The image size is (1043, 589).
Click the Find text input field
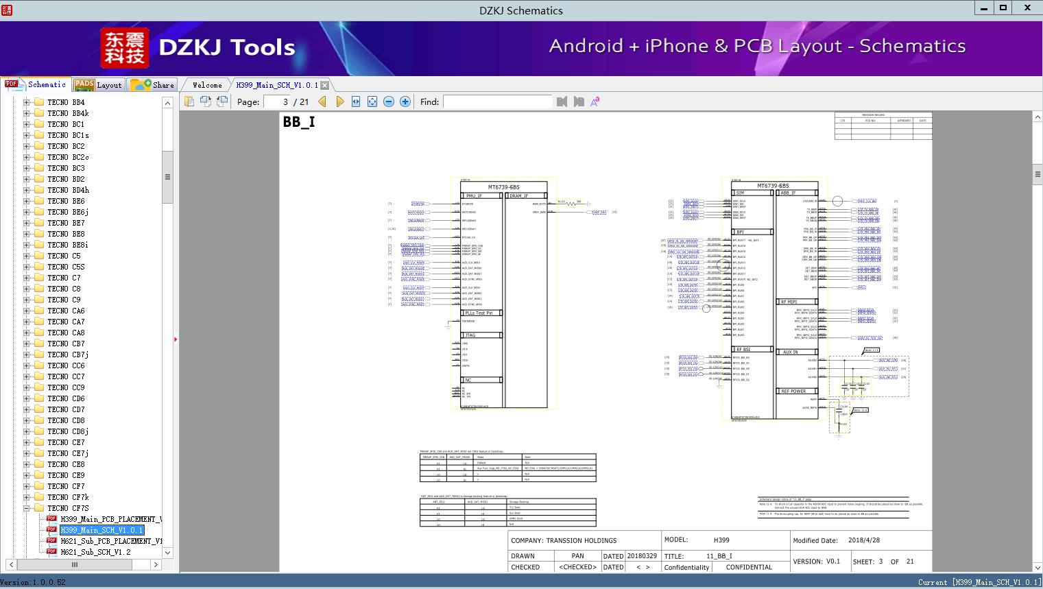click(497, 101)
